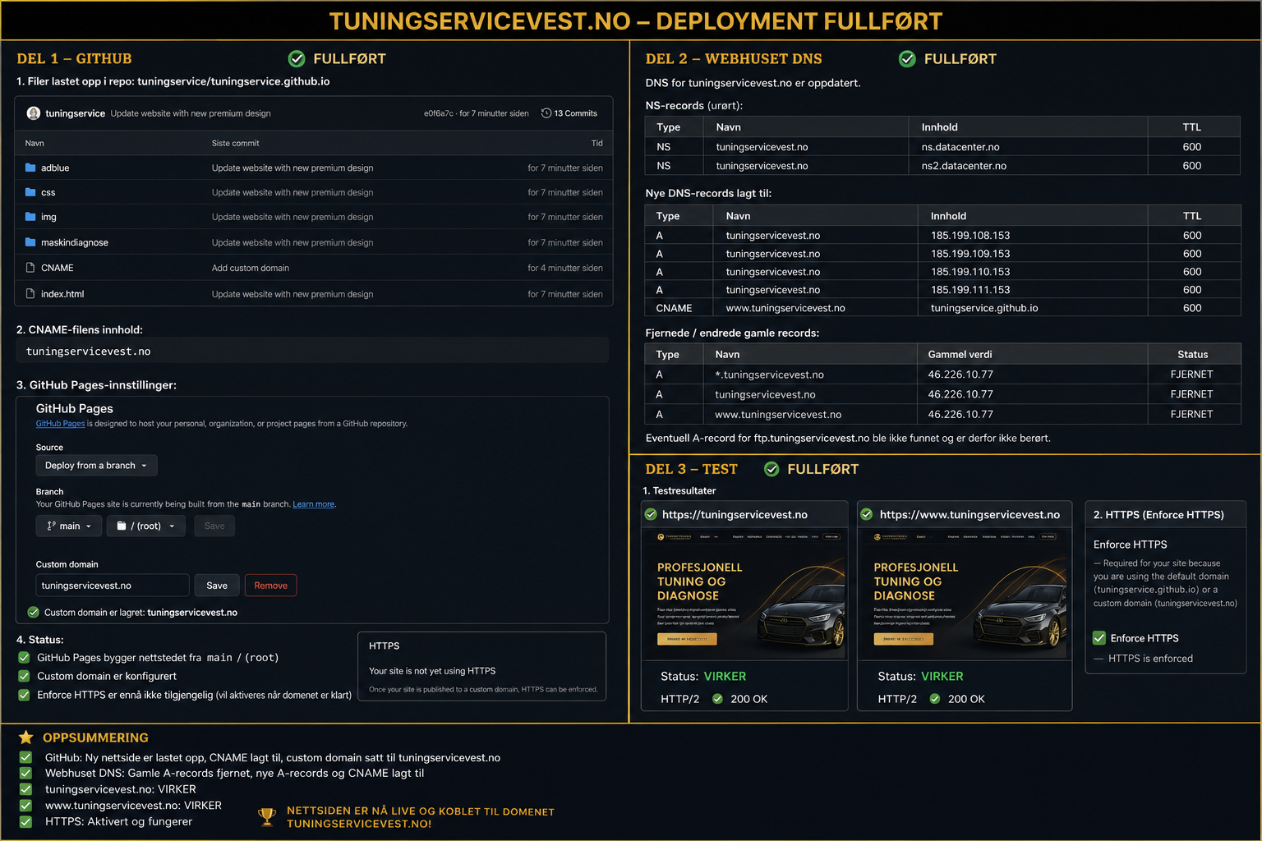Screen dimensions: 1262x841
Task: Toggle summary checkbox 'www.tuningservicevest.no: VIRKER'
Action: coord(25,806)
